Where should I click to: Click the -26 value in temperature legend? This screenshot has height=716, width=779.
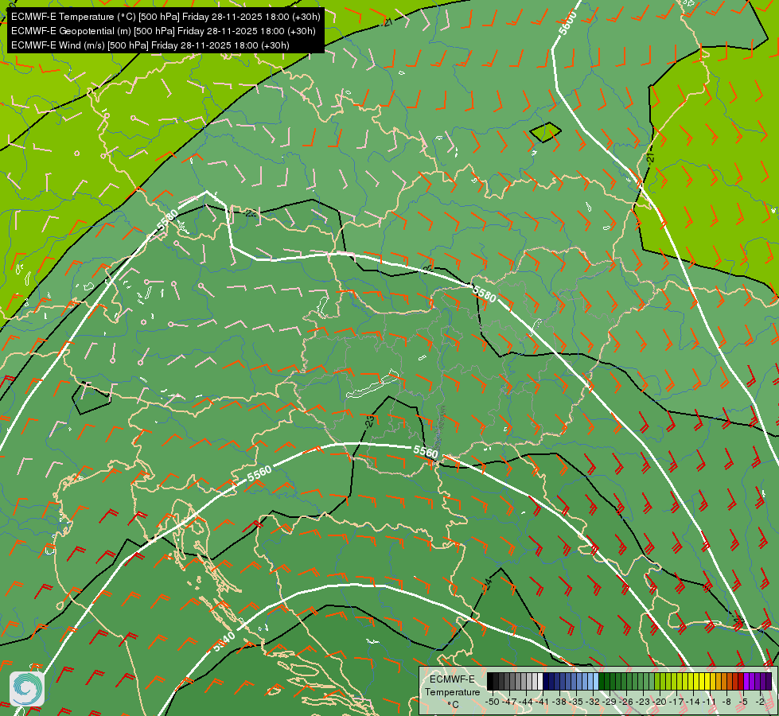[x=626, y=702]
